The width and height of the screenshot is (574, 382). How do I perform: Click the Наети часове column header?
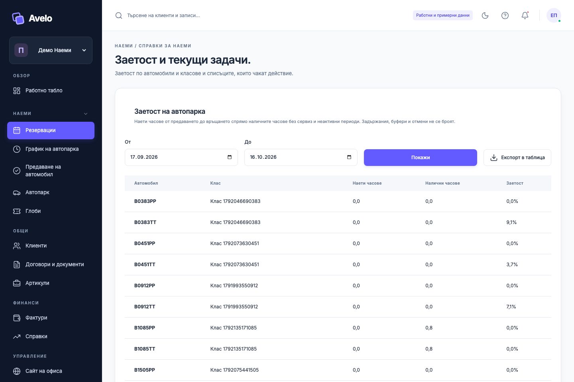click(367, 183)
